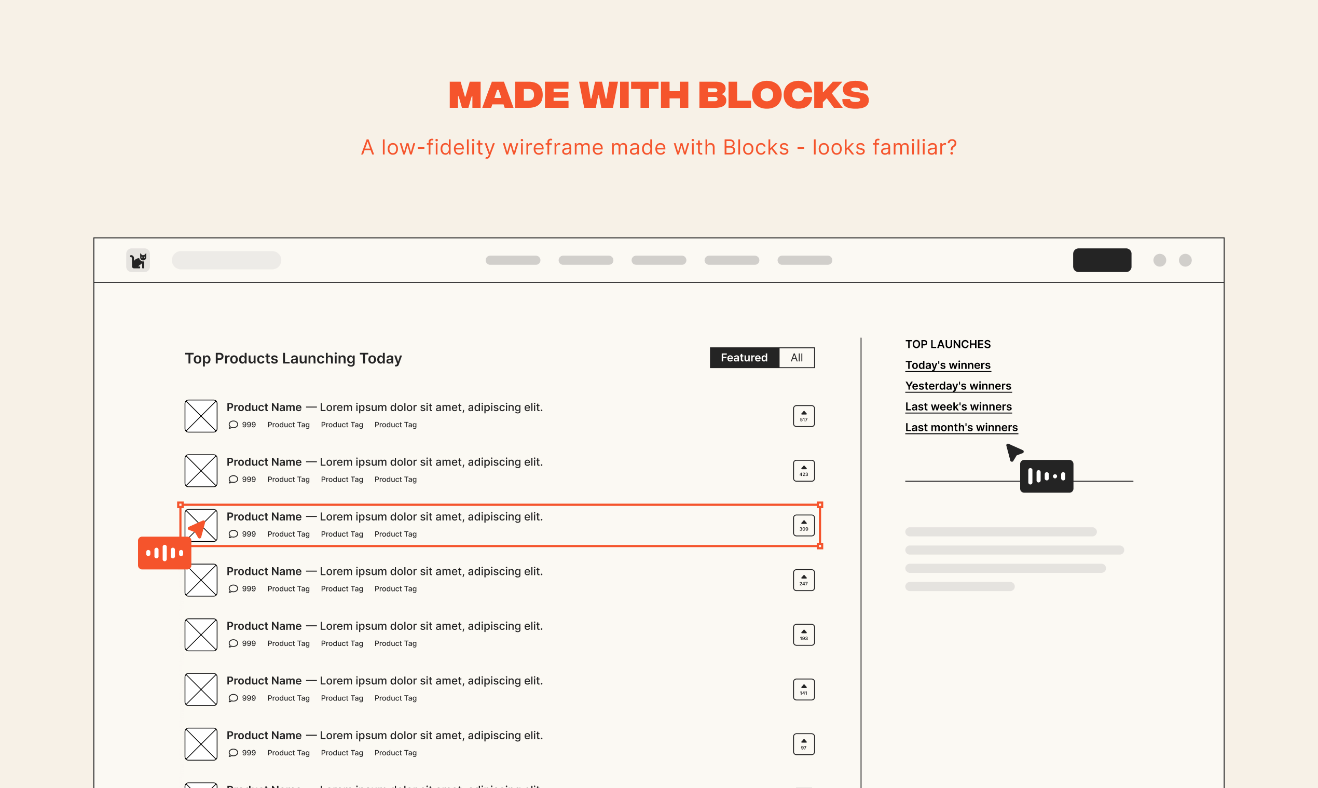Click the black cat logo icon in the header
This screenshot has width=1318, height=788.
[138, 260]
